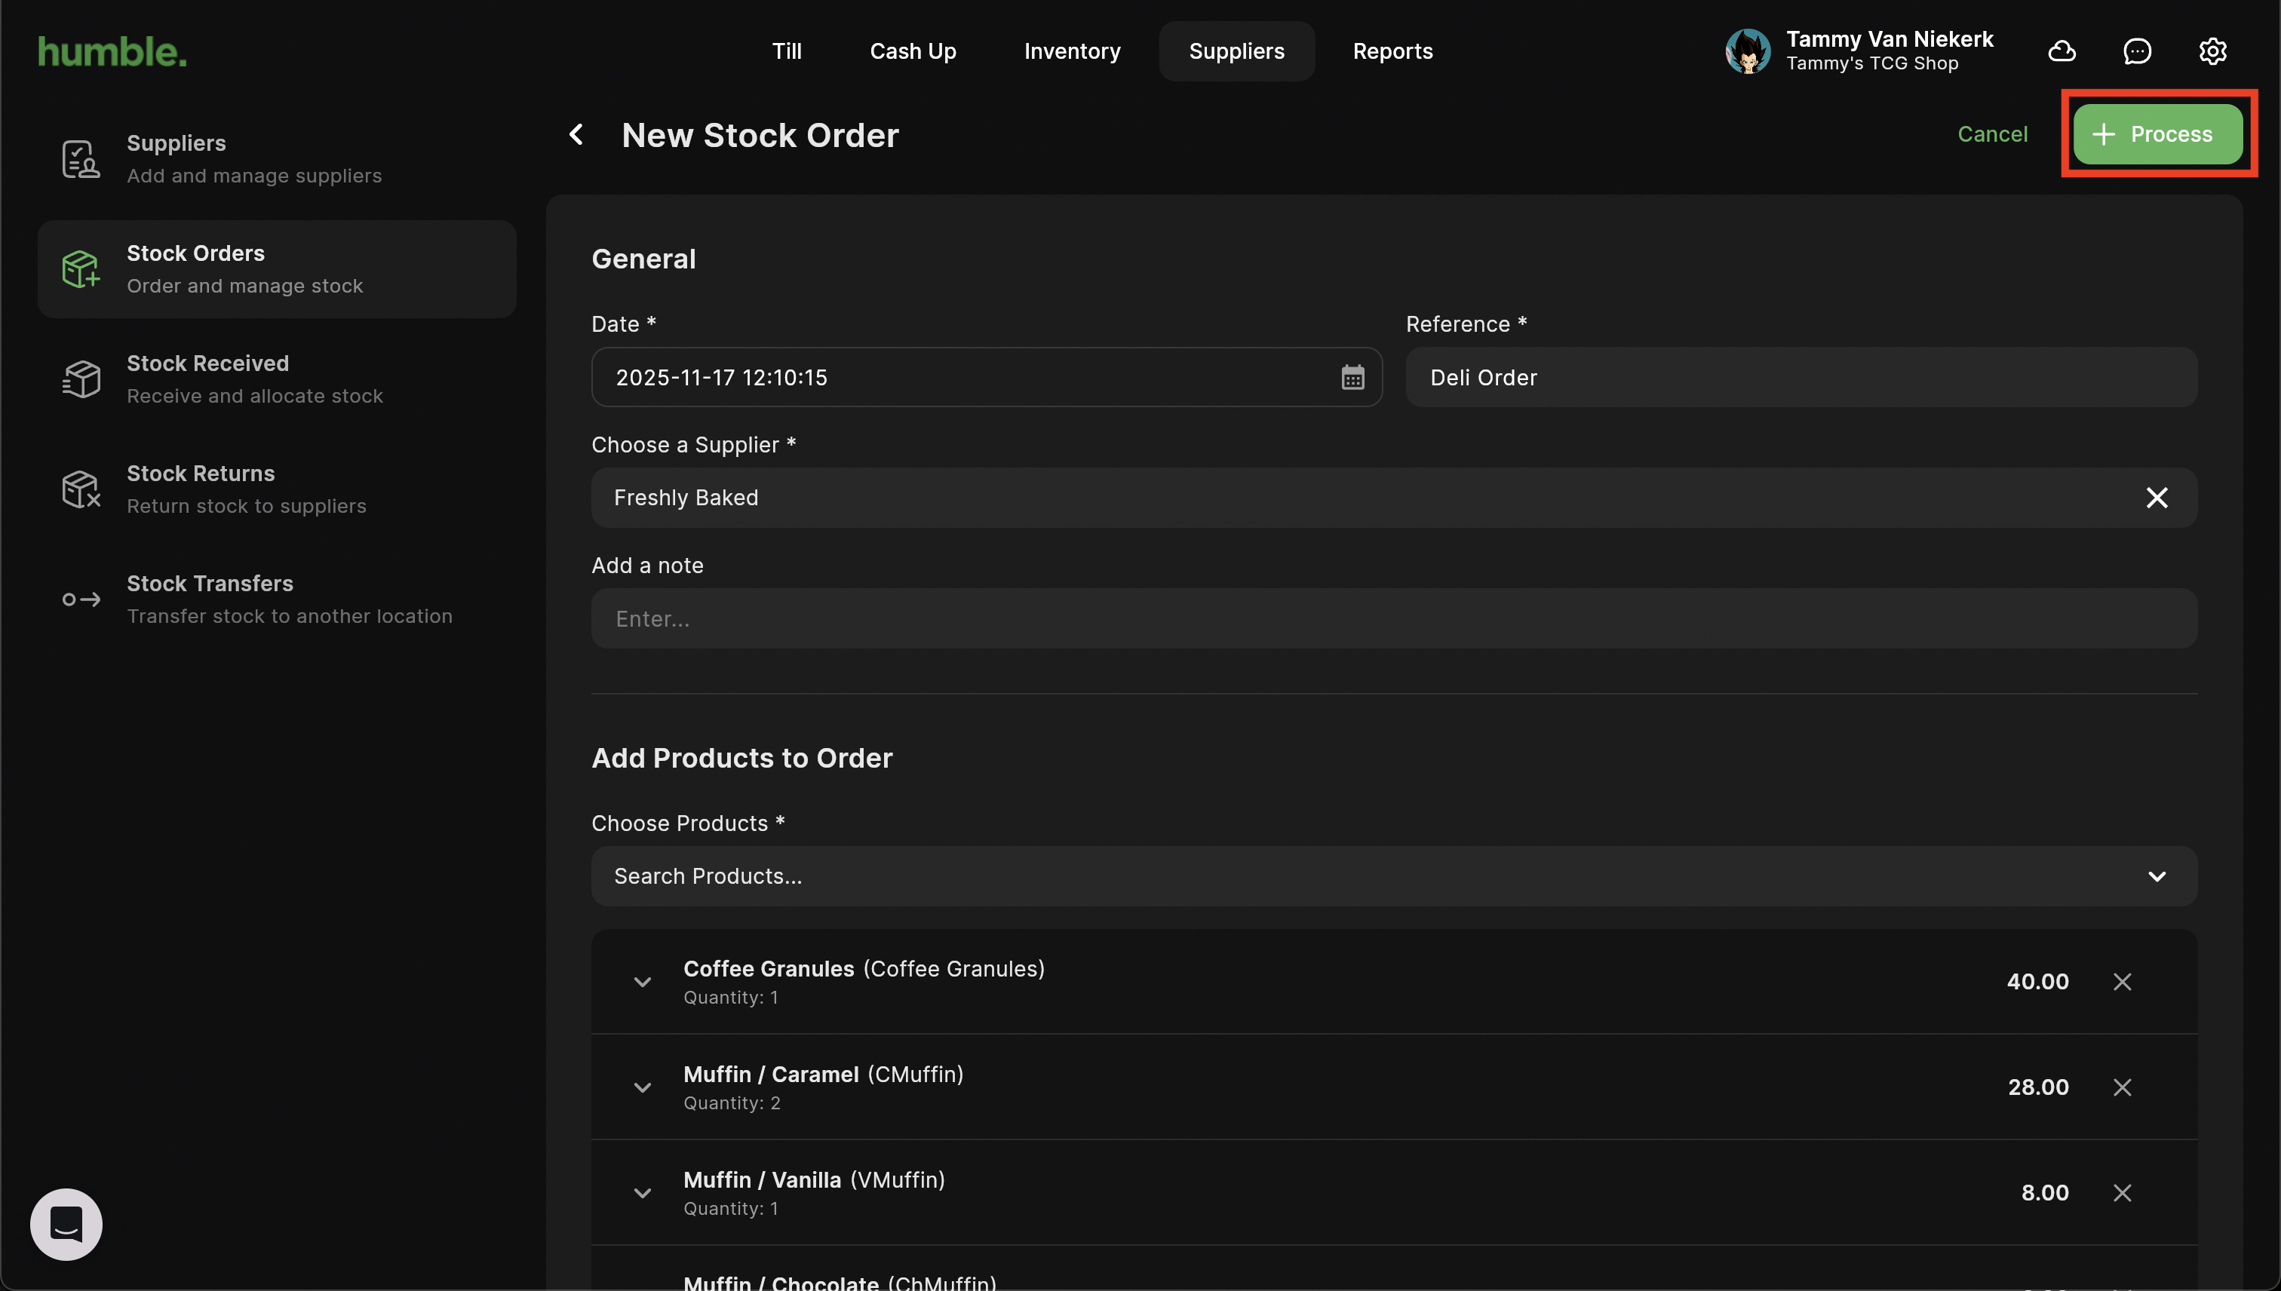Switch to the Inventory tab

1071,51
